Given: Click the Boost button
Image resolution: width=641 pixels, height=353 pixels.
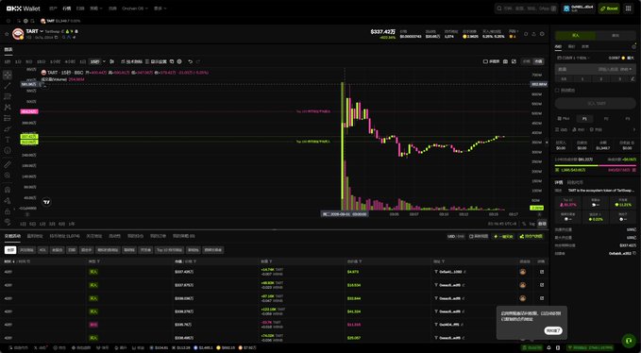Looking at the screenshot, I should pos(609,8).
